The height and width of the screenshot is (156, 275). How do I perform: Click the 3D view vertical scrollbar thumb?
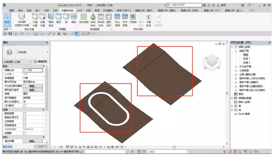coord(227,93)
